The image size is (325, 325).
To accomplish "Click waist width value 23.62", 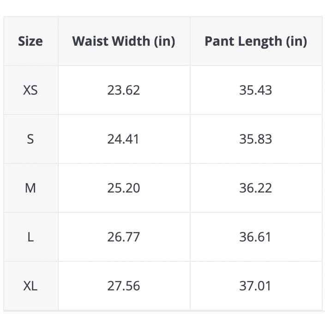I will 124,90.
